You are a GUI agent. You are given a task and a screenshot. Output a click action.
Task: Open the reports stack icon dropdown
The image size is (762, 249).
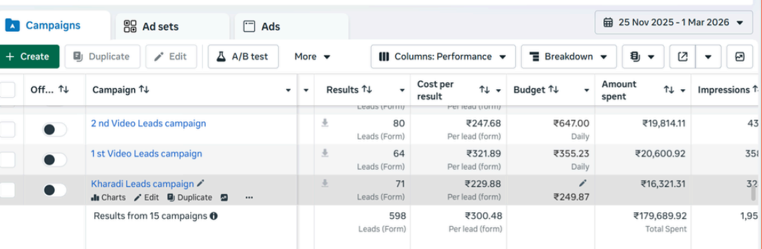coord(643,57)
